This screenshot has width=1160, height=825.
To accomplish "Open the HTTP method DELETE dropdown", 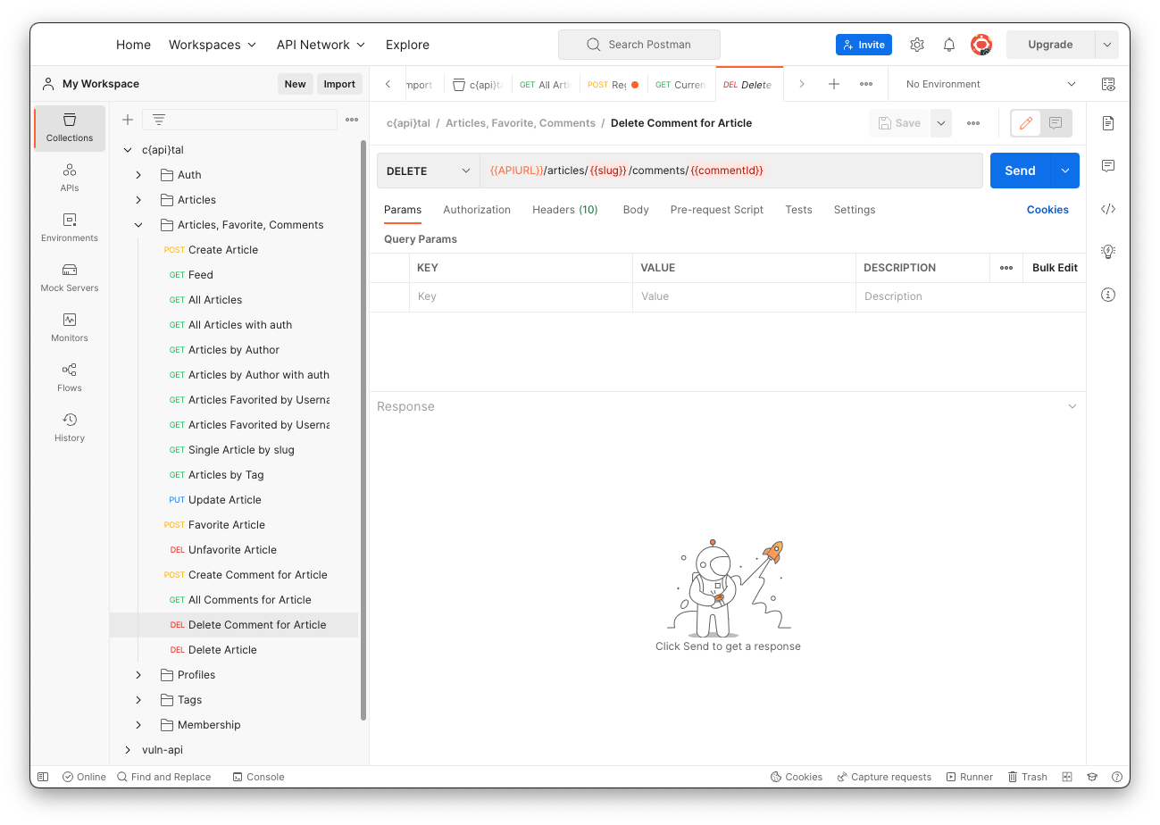I will pos(429,171).
